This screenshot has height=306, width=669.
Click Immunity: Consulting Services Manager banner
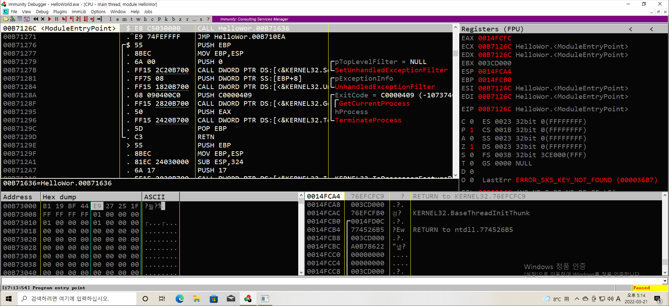point(254,19)
